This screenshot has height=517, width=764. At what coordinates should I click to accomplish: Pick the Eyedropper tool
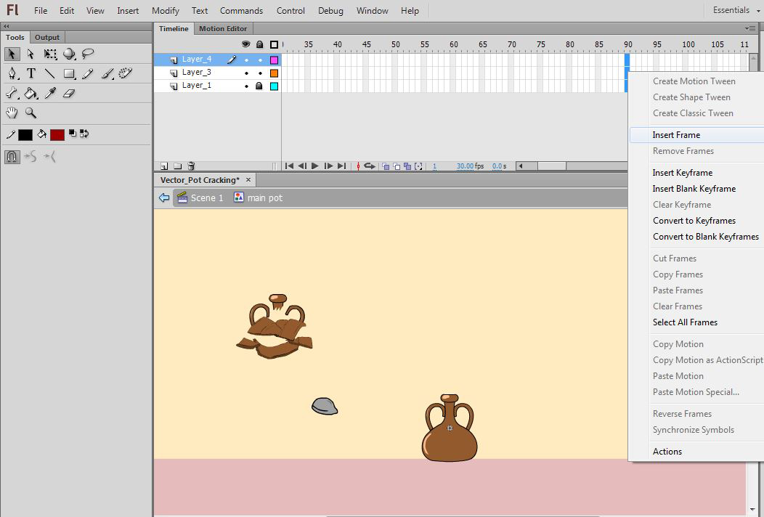tap(50, 93)
